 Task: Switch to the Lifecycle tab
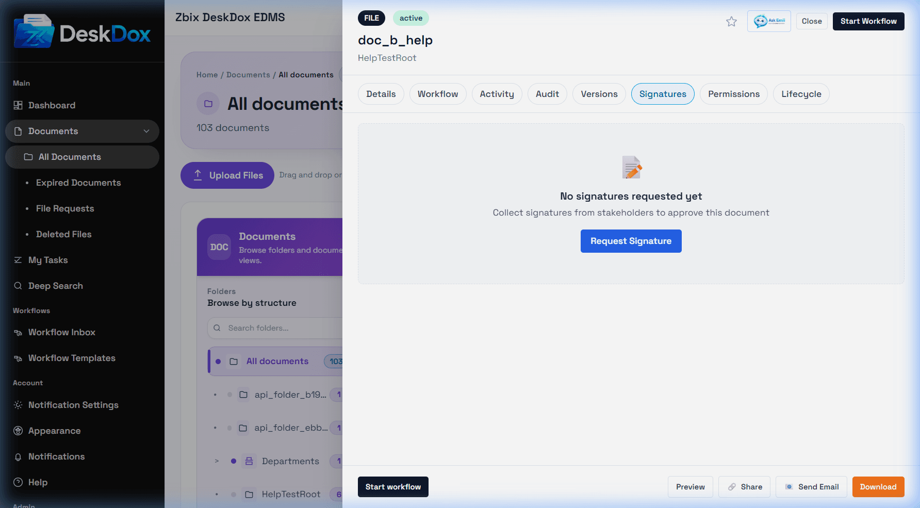tap(801, 94)
